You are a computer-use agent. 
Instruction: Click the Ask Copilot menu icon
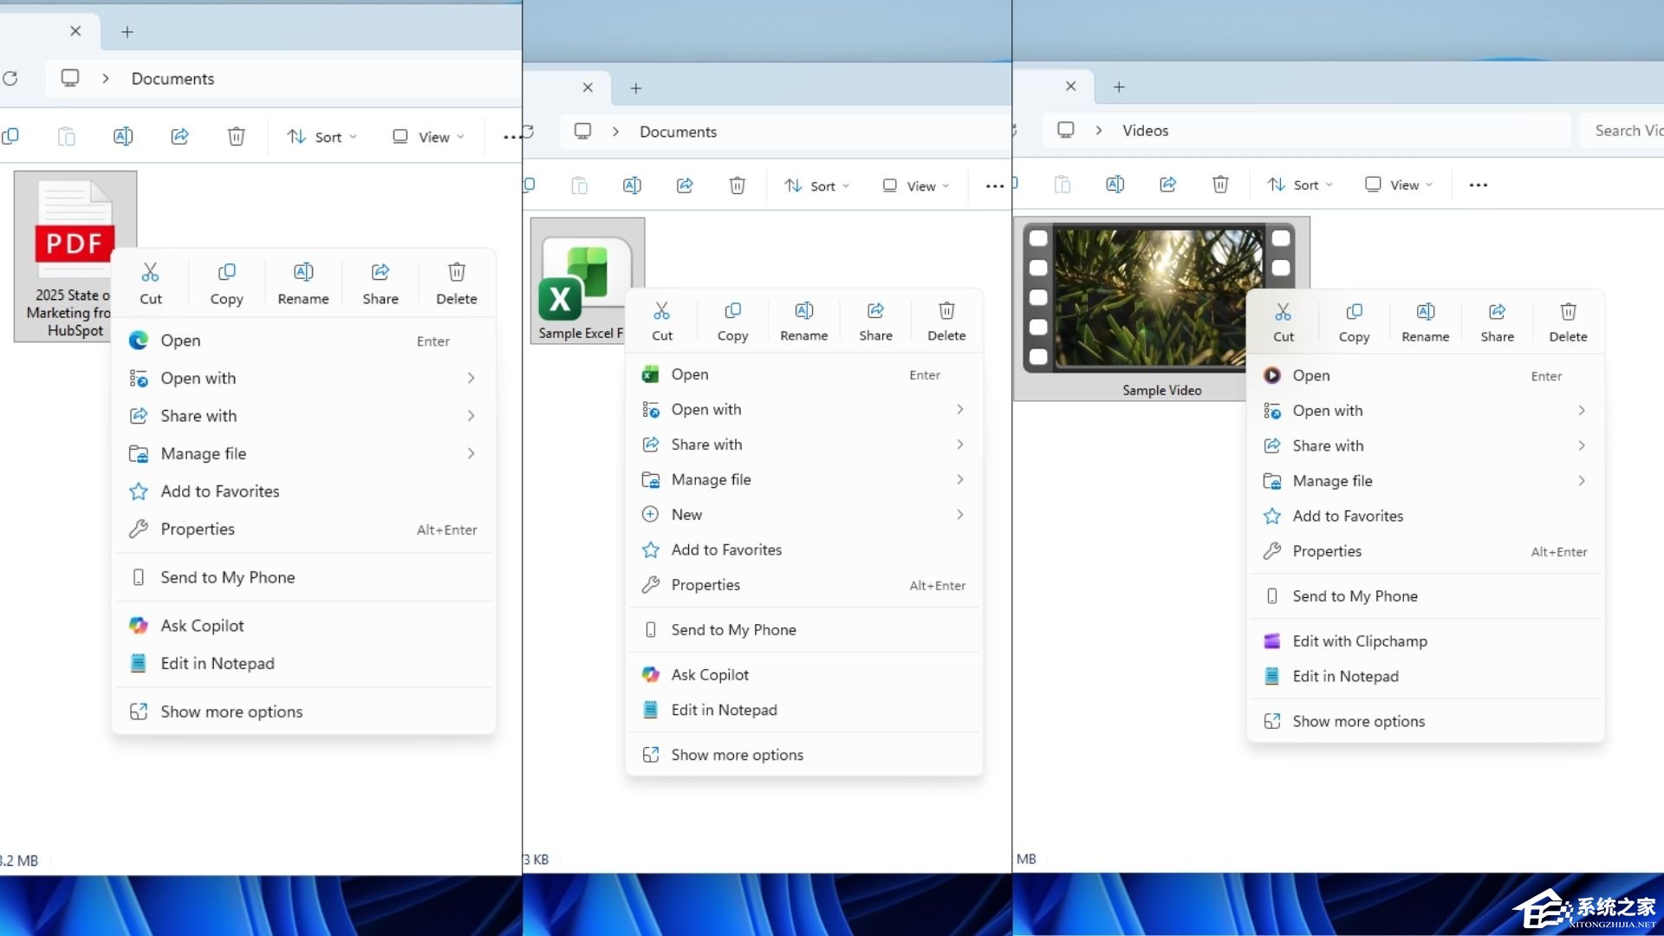pyautogui.click(x=139, y=625)
